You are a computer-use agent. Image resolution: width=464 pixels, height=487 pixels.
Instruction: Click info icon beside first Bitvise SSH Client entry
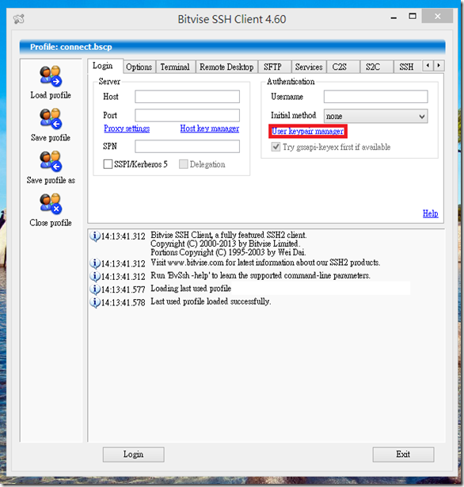pyautogui.click(x=95, y=236)
